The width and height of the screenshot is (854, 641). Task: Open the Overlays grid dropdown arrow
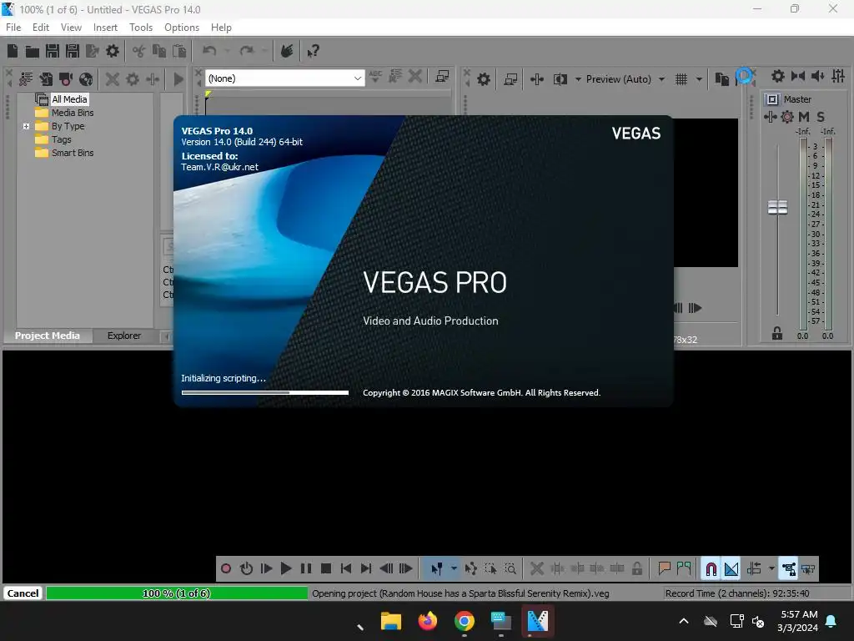699,79
